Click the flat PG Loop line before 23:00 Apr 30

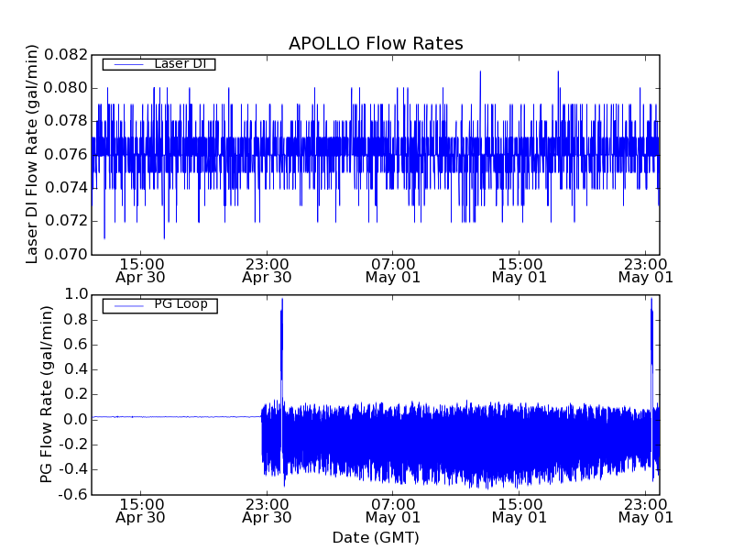click(x=174, y=416)
